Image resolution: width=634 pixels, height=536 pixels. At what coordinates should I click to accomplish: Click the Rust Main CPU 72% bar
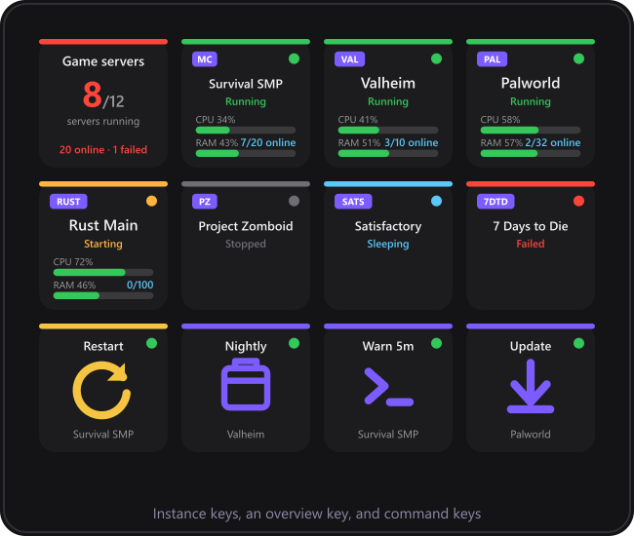pyautogui.click(x=103, y=272)
